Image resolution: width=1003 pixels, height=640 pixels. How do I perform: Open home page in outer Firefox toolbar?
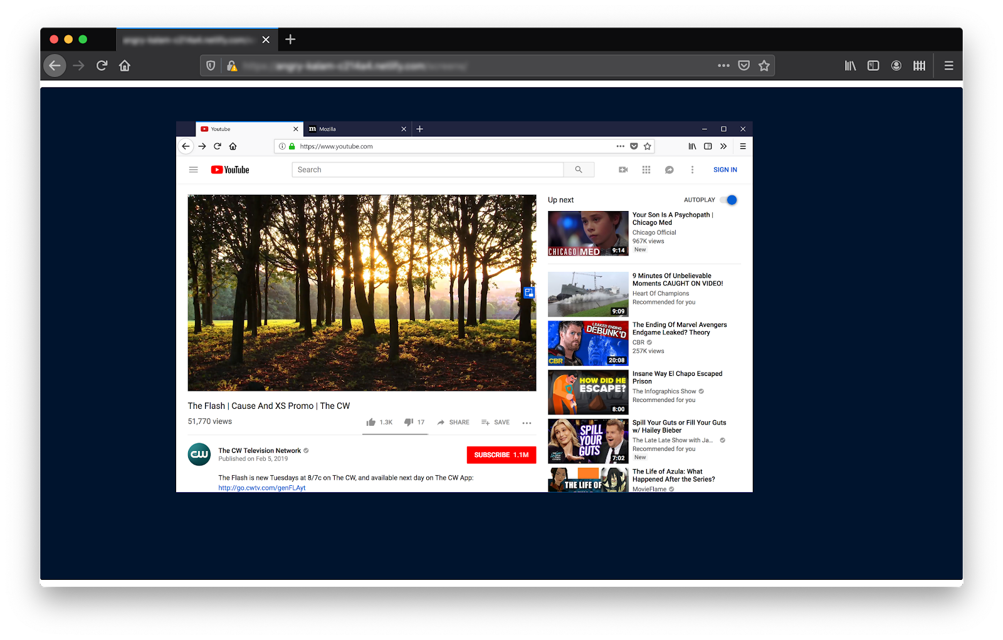(x=125, y=65)
